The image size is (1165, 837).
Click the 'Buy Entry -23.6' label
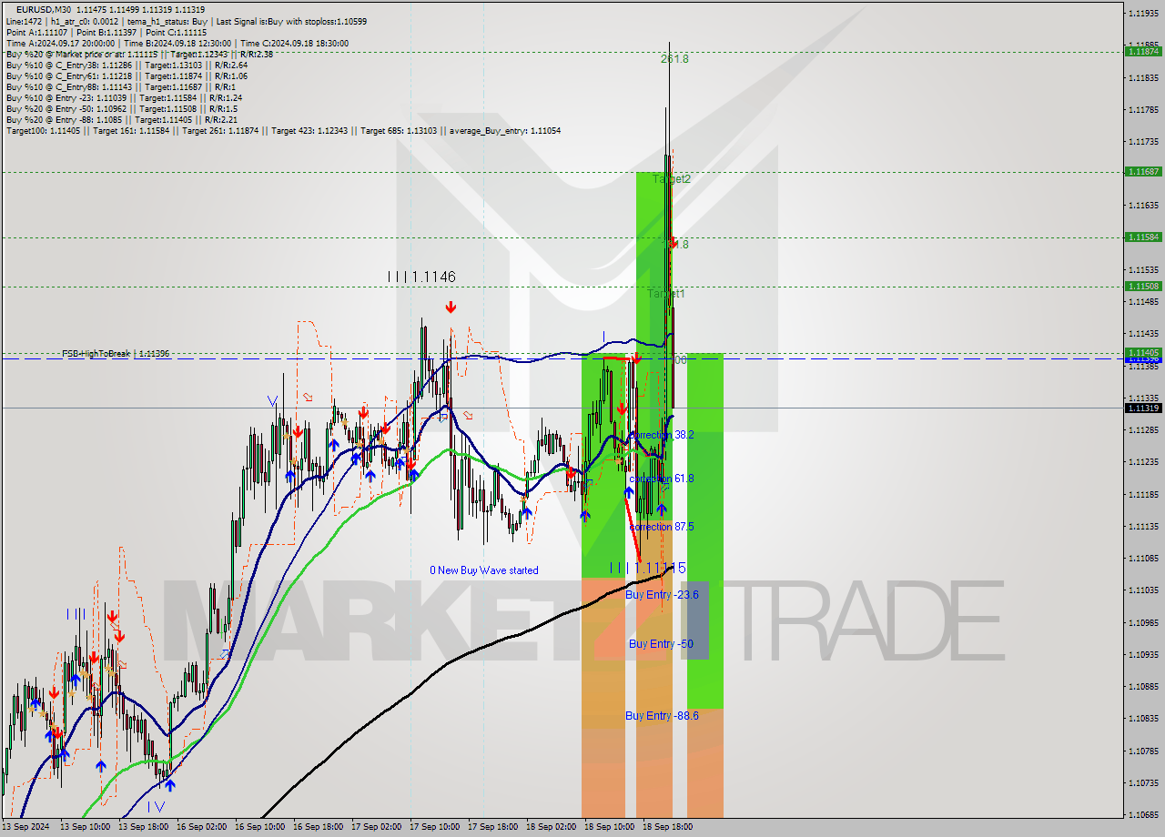[x=662, y=594]
